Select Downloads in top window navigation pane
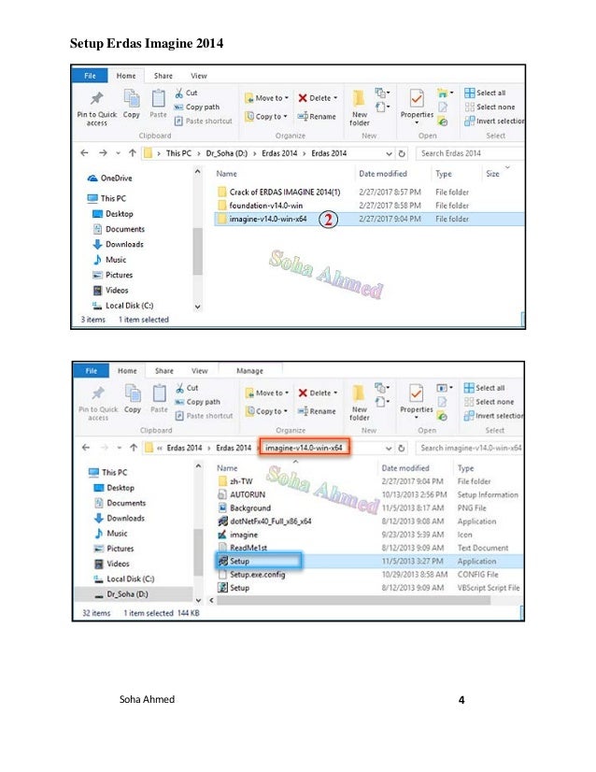This screenshot has height=772, width=596. (118, 244)
